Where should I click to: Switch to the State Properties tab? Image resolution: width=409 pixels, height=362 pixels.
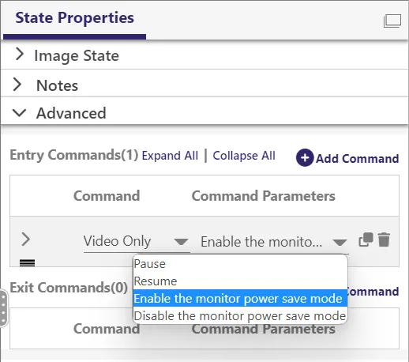[75, 18]
